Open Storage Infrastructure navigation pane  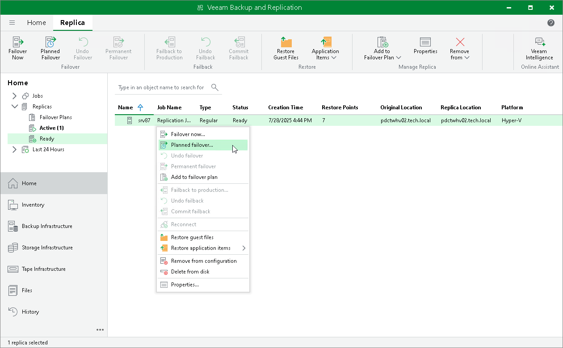click(x=54, y=248)
